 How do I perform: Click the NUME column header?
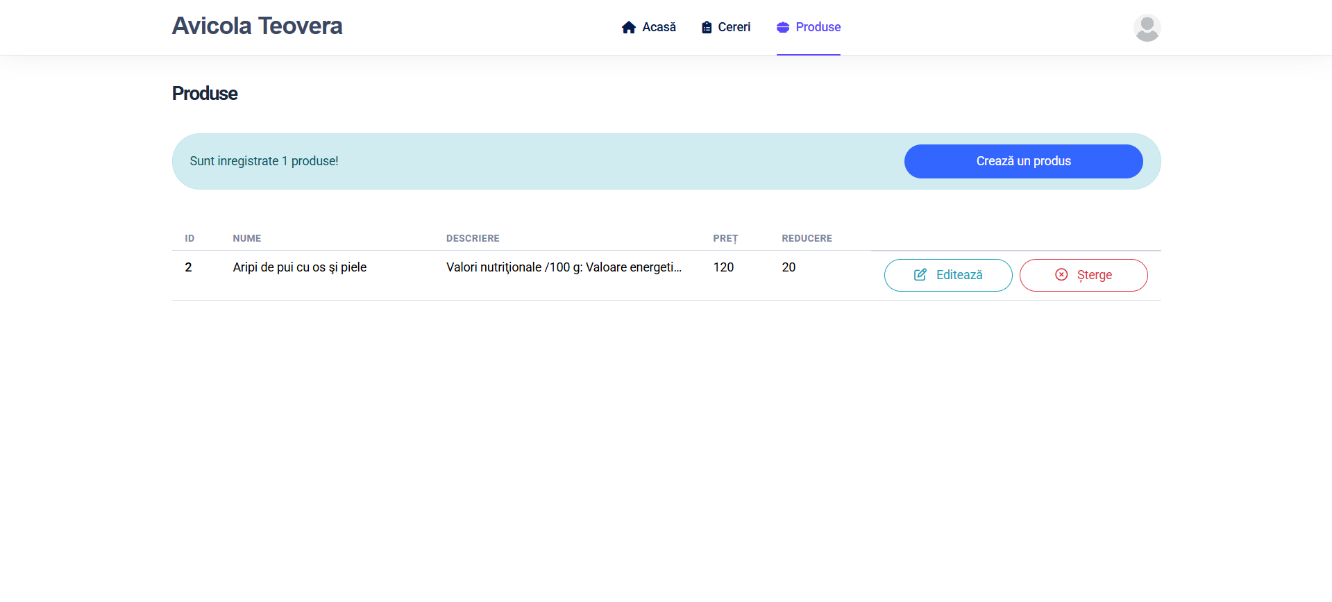tap(247, 238)
